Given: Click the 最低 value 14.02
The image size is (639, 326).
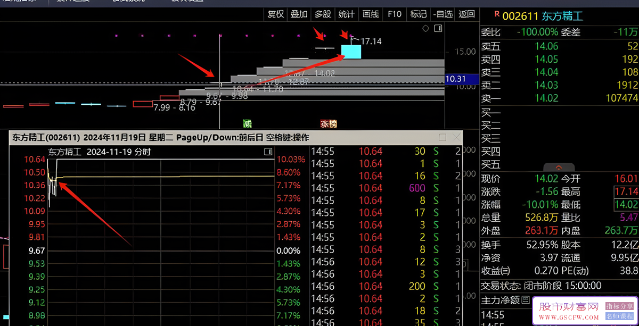Looking at the screenshot, I should tap(626, 204).
